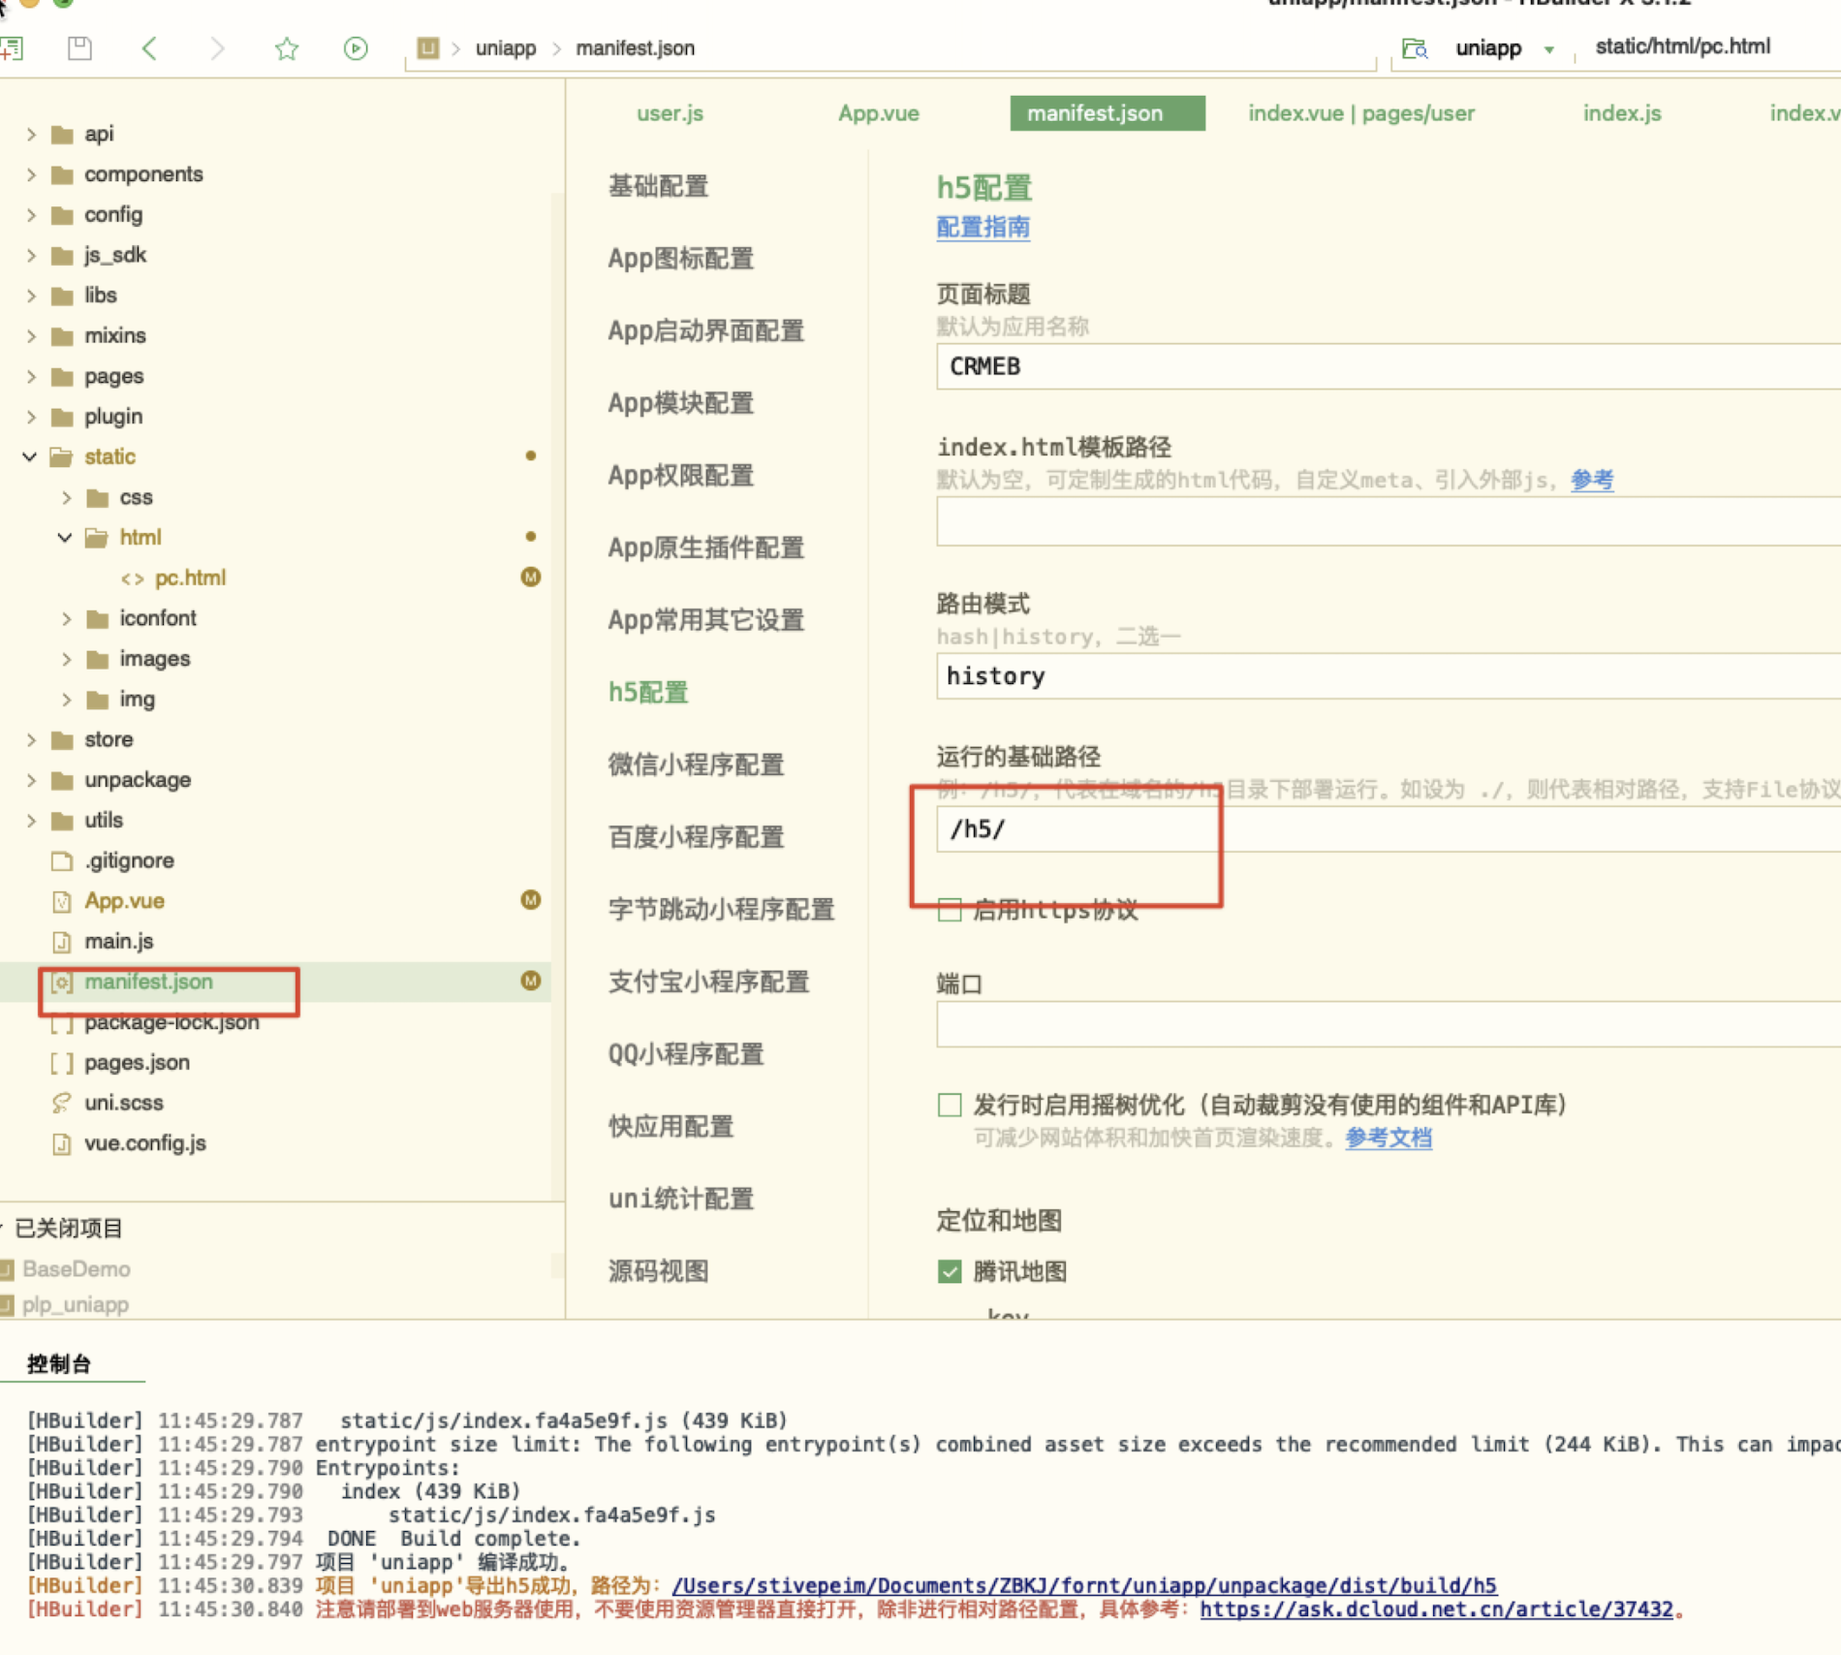Open the 微信小程序配置 section

[696, 765]
